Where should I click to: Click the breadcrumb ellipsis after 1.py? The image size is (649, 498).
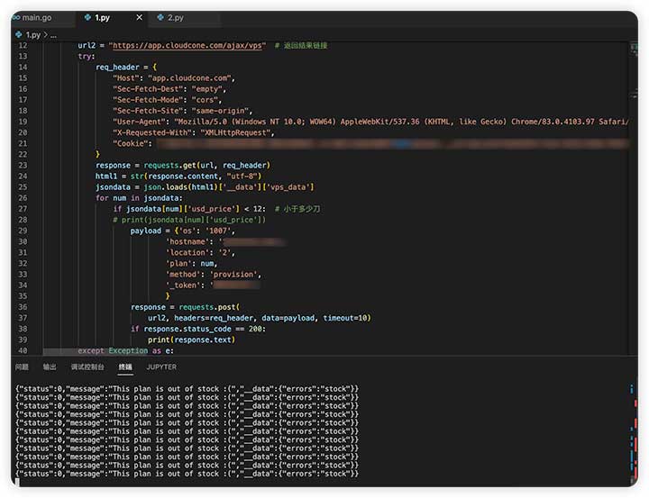[53, 35]
